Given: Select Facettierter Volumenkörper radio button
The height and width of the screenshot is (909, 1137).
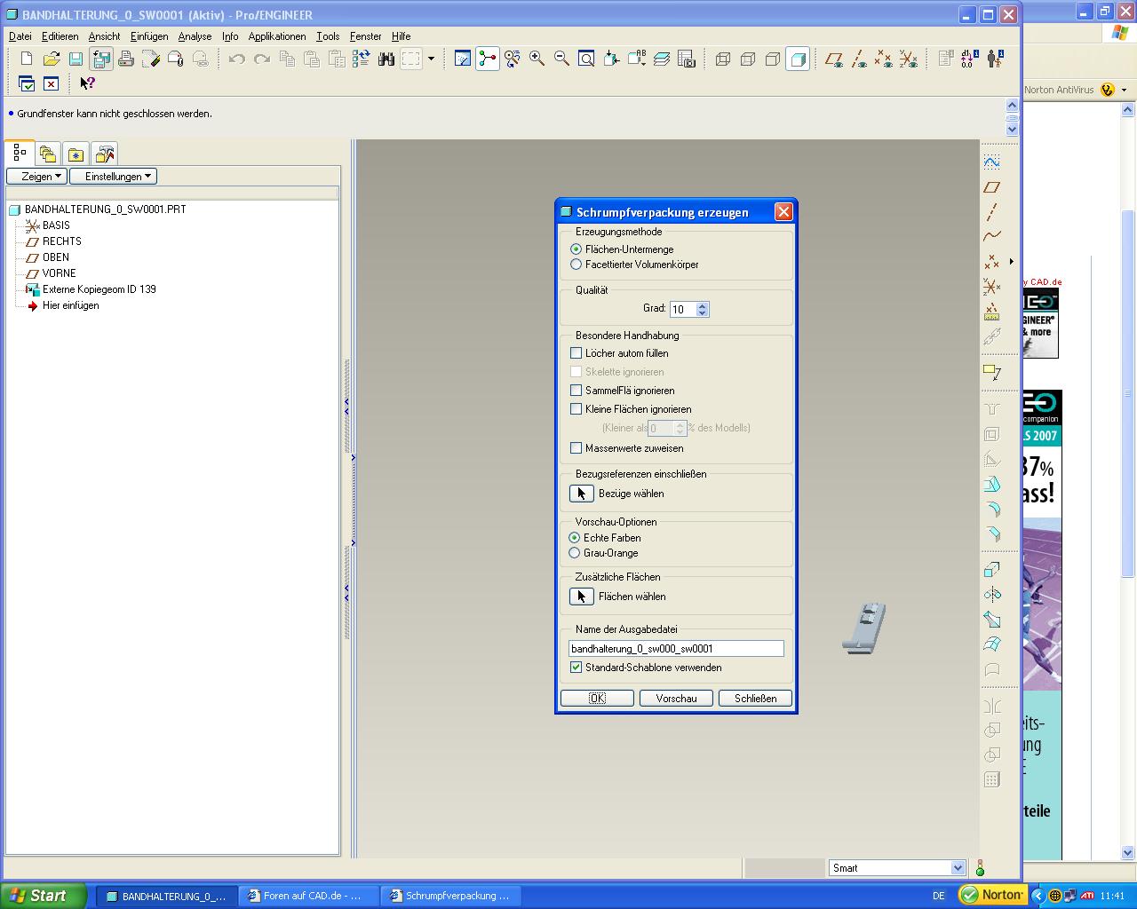Looking at the screenshot, I should pyautogui.click(x=576, y=265).
